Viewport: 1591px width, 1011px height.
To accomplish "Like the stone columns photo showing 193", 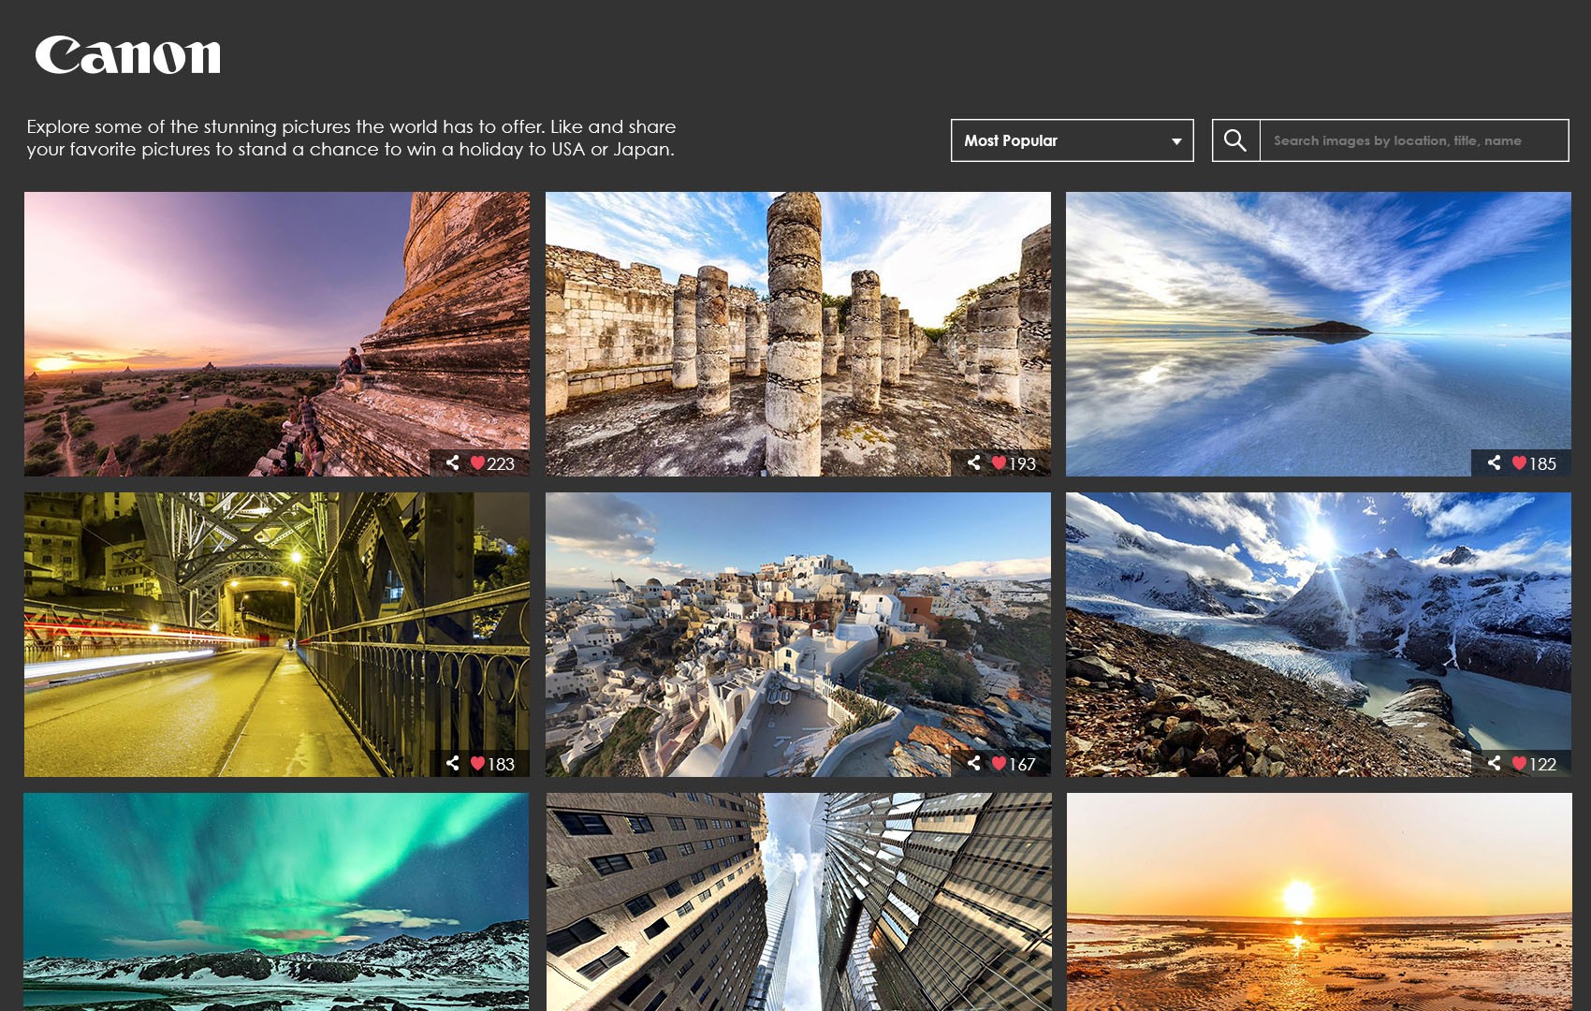I will point(999,462).
